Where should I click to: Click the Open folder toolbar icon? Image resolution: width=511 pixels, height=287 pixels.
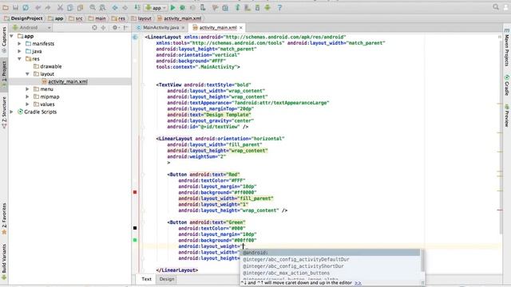[6, 7]
